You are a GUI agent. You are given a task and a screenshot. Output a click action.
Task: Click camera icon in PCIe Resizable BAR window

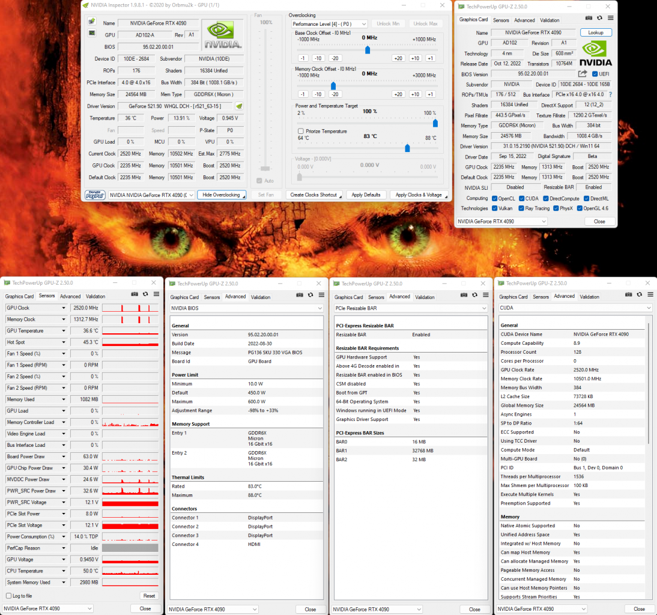(464, 295)
